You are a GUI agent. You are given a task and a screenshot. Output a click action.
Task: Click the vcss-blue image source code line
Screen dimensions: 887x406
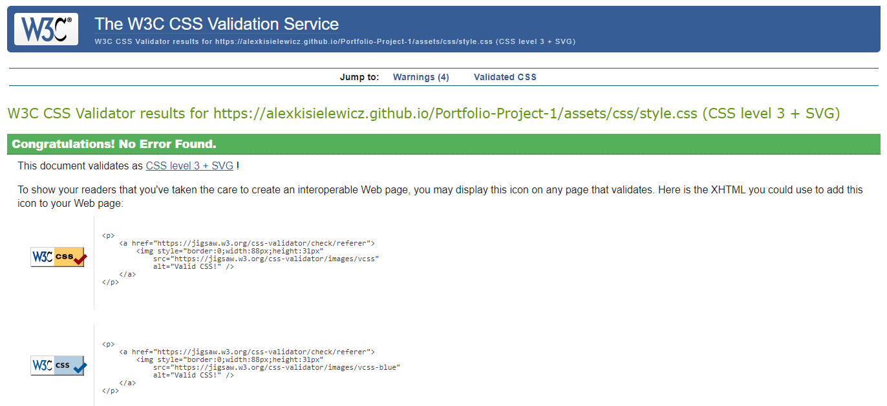pos(277,367)
